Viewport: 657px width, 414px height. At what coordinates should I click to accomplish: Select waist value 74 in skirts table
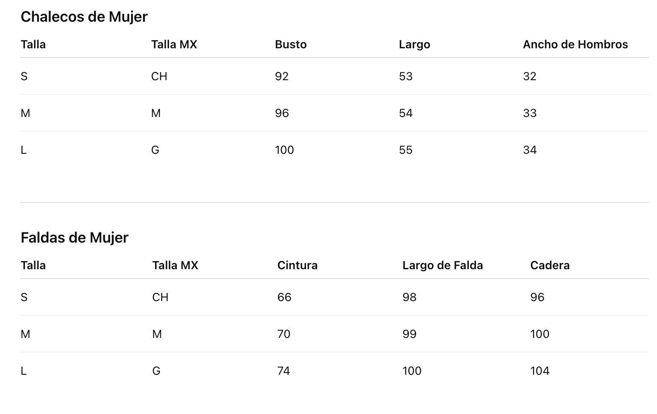pyautogui.click(x=283, y=371)
